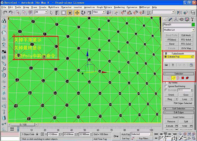Viewport: 197px width, 141px height.
Task: Open the selection filter All dropdown
Action: [41, 12]
